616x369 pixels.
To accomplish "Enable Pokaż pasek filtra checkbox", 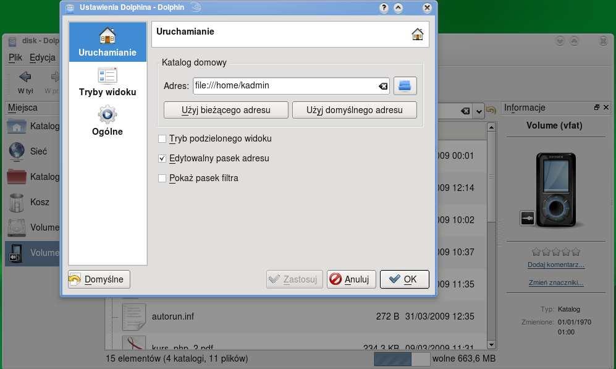I will tap(162, 179).
